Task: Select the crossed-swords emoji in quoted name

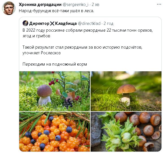Action: [x=52, y=23]
